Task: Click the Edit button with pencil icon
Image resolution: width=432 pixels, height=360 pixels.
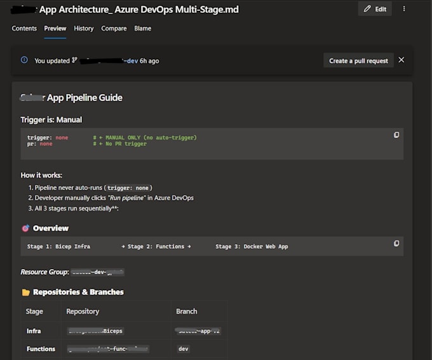Action: click(375, 9)
